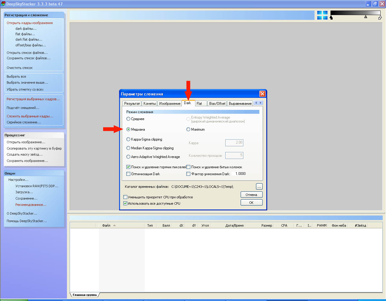Enable the Оптимизация Dark checkbox
This screenshot has width=386, height=301.
pos(128,174)
